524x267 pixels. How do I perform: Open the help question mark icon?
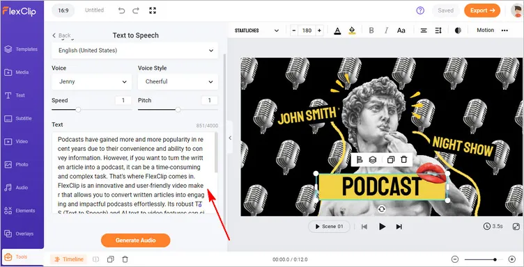click(x=420, y=10)
